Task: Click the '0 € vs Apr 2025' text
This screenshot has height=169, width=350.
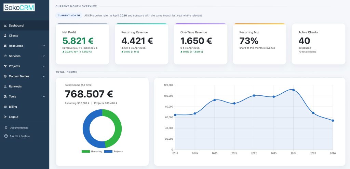Action: point(190,48)
